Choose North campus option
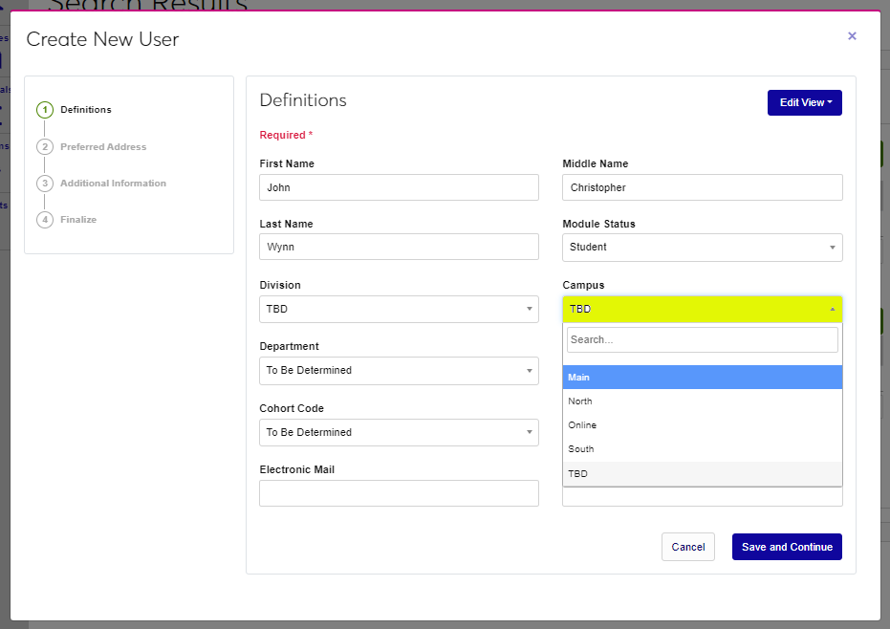The width and height of the screenshot is (890, 629). [702, 401]
